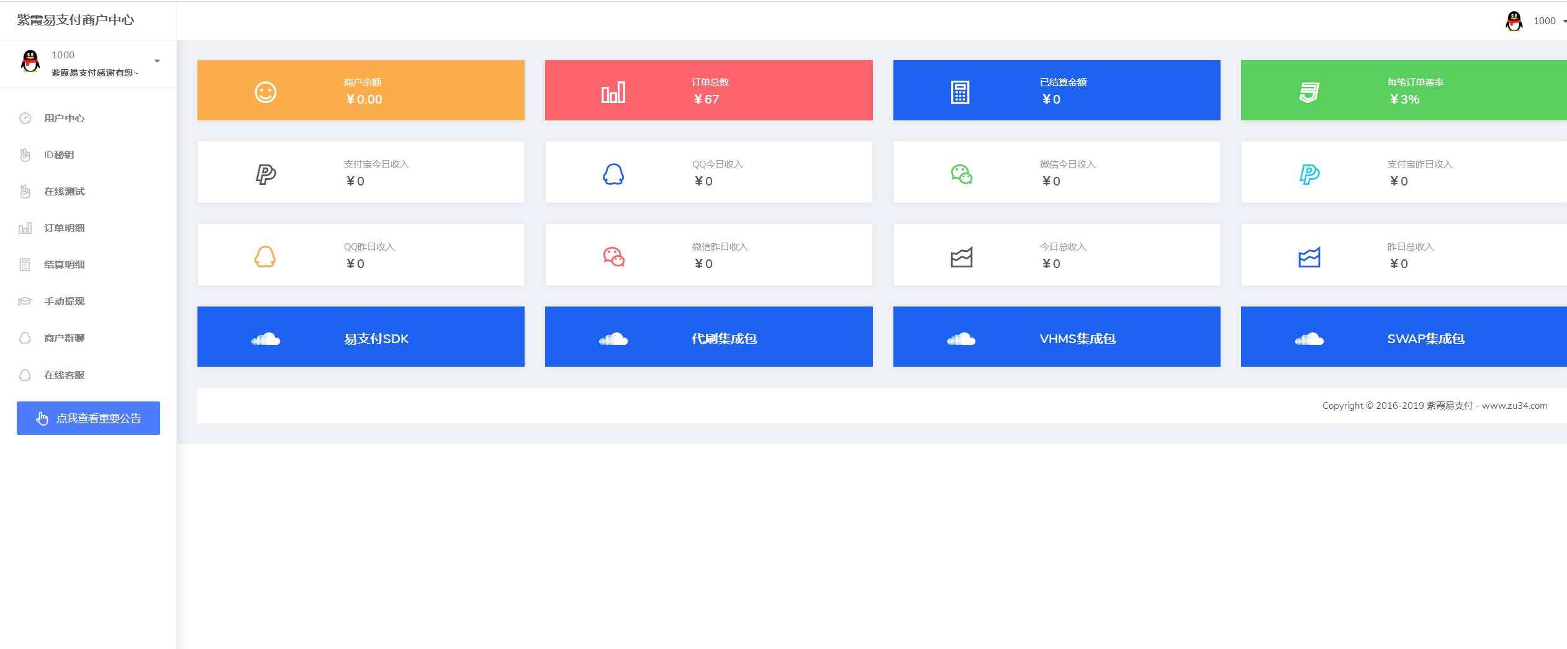The height and width of the screenshot is (649, 1567).
Task: Click the green WeChat icon for 微信今日收入
Action: [961, 174]
